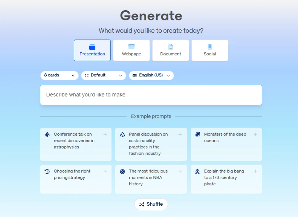Click plus icon on NBA history prompt
This screenshot has height=217, width=298.
(180, 171)
